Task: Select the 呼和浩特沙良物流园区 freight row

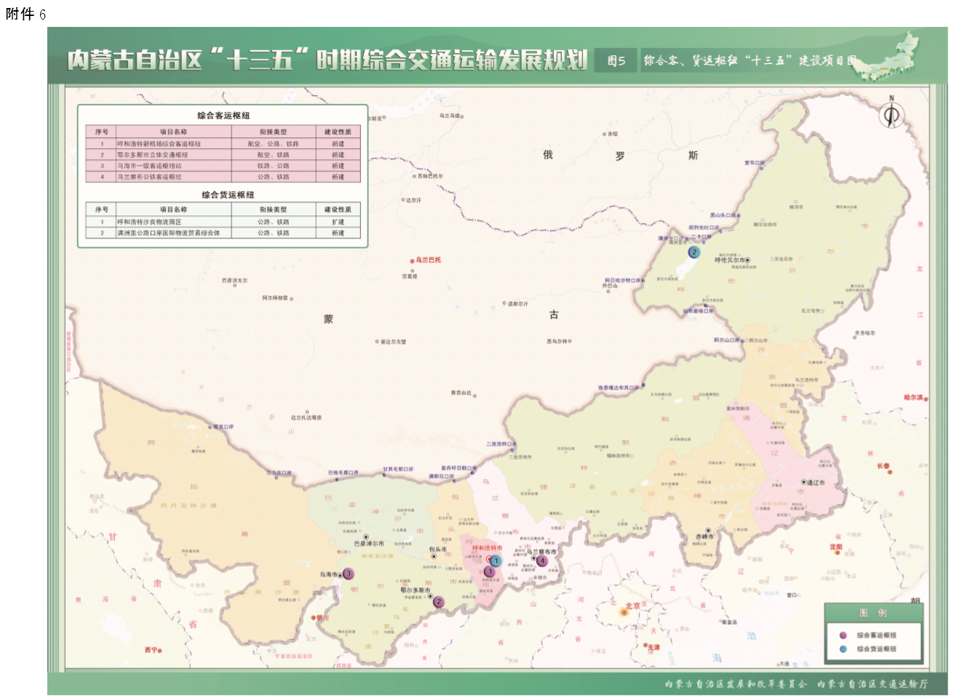Action: [x=223, y=222]
